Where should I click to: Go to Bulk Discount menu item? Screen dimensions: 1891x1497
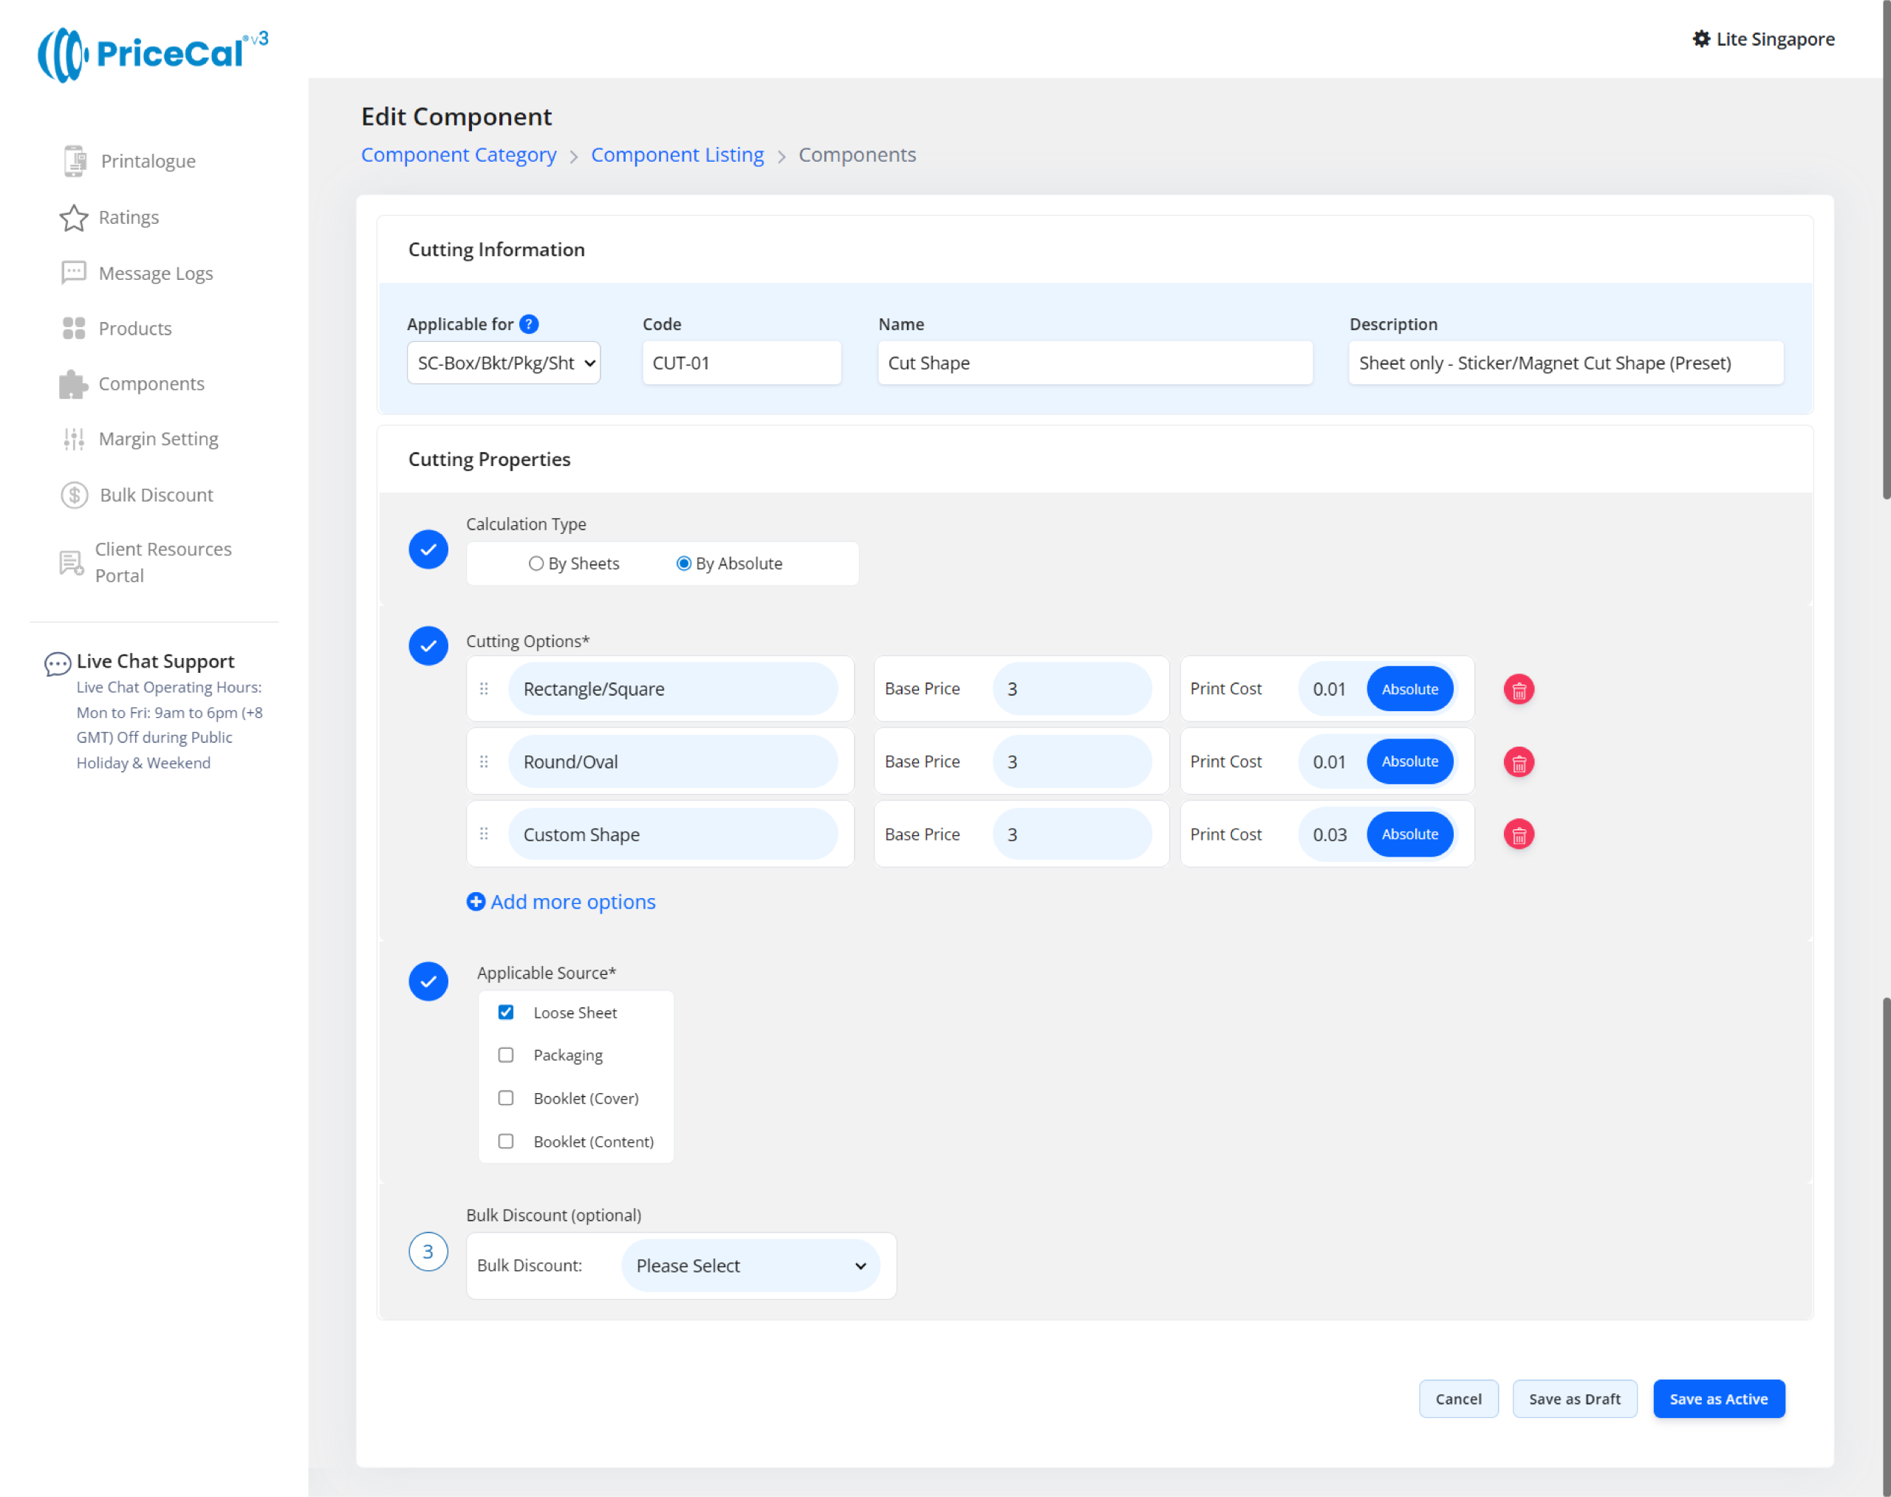[x=156, y=496]
